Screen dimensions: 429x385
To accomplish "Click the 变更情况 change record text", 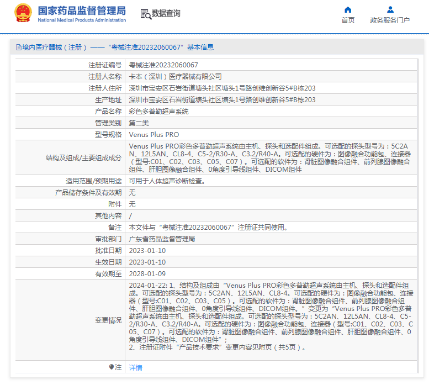I will (x=271, y=317).
